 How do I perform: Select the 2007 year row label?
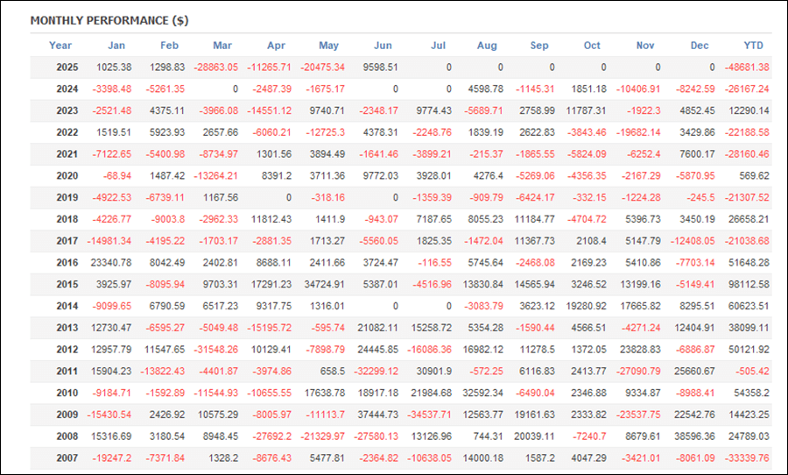67,457
